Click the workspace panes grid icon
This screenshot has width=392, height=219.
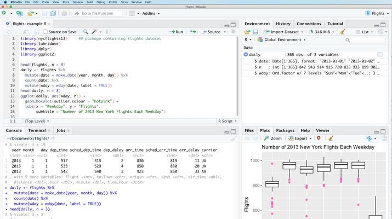(x=132, y=13)
